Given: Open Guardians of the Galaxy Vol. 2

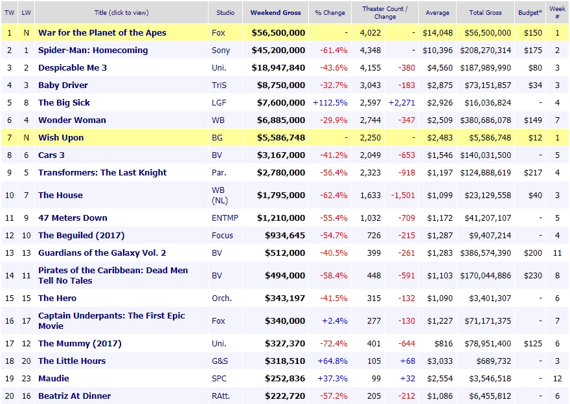Looking at the screenshot, I should pyautogui.click(x=102, y=252).
